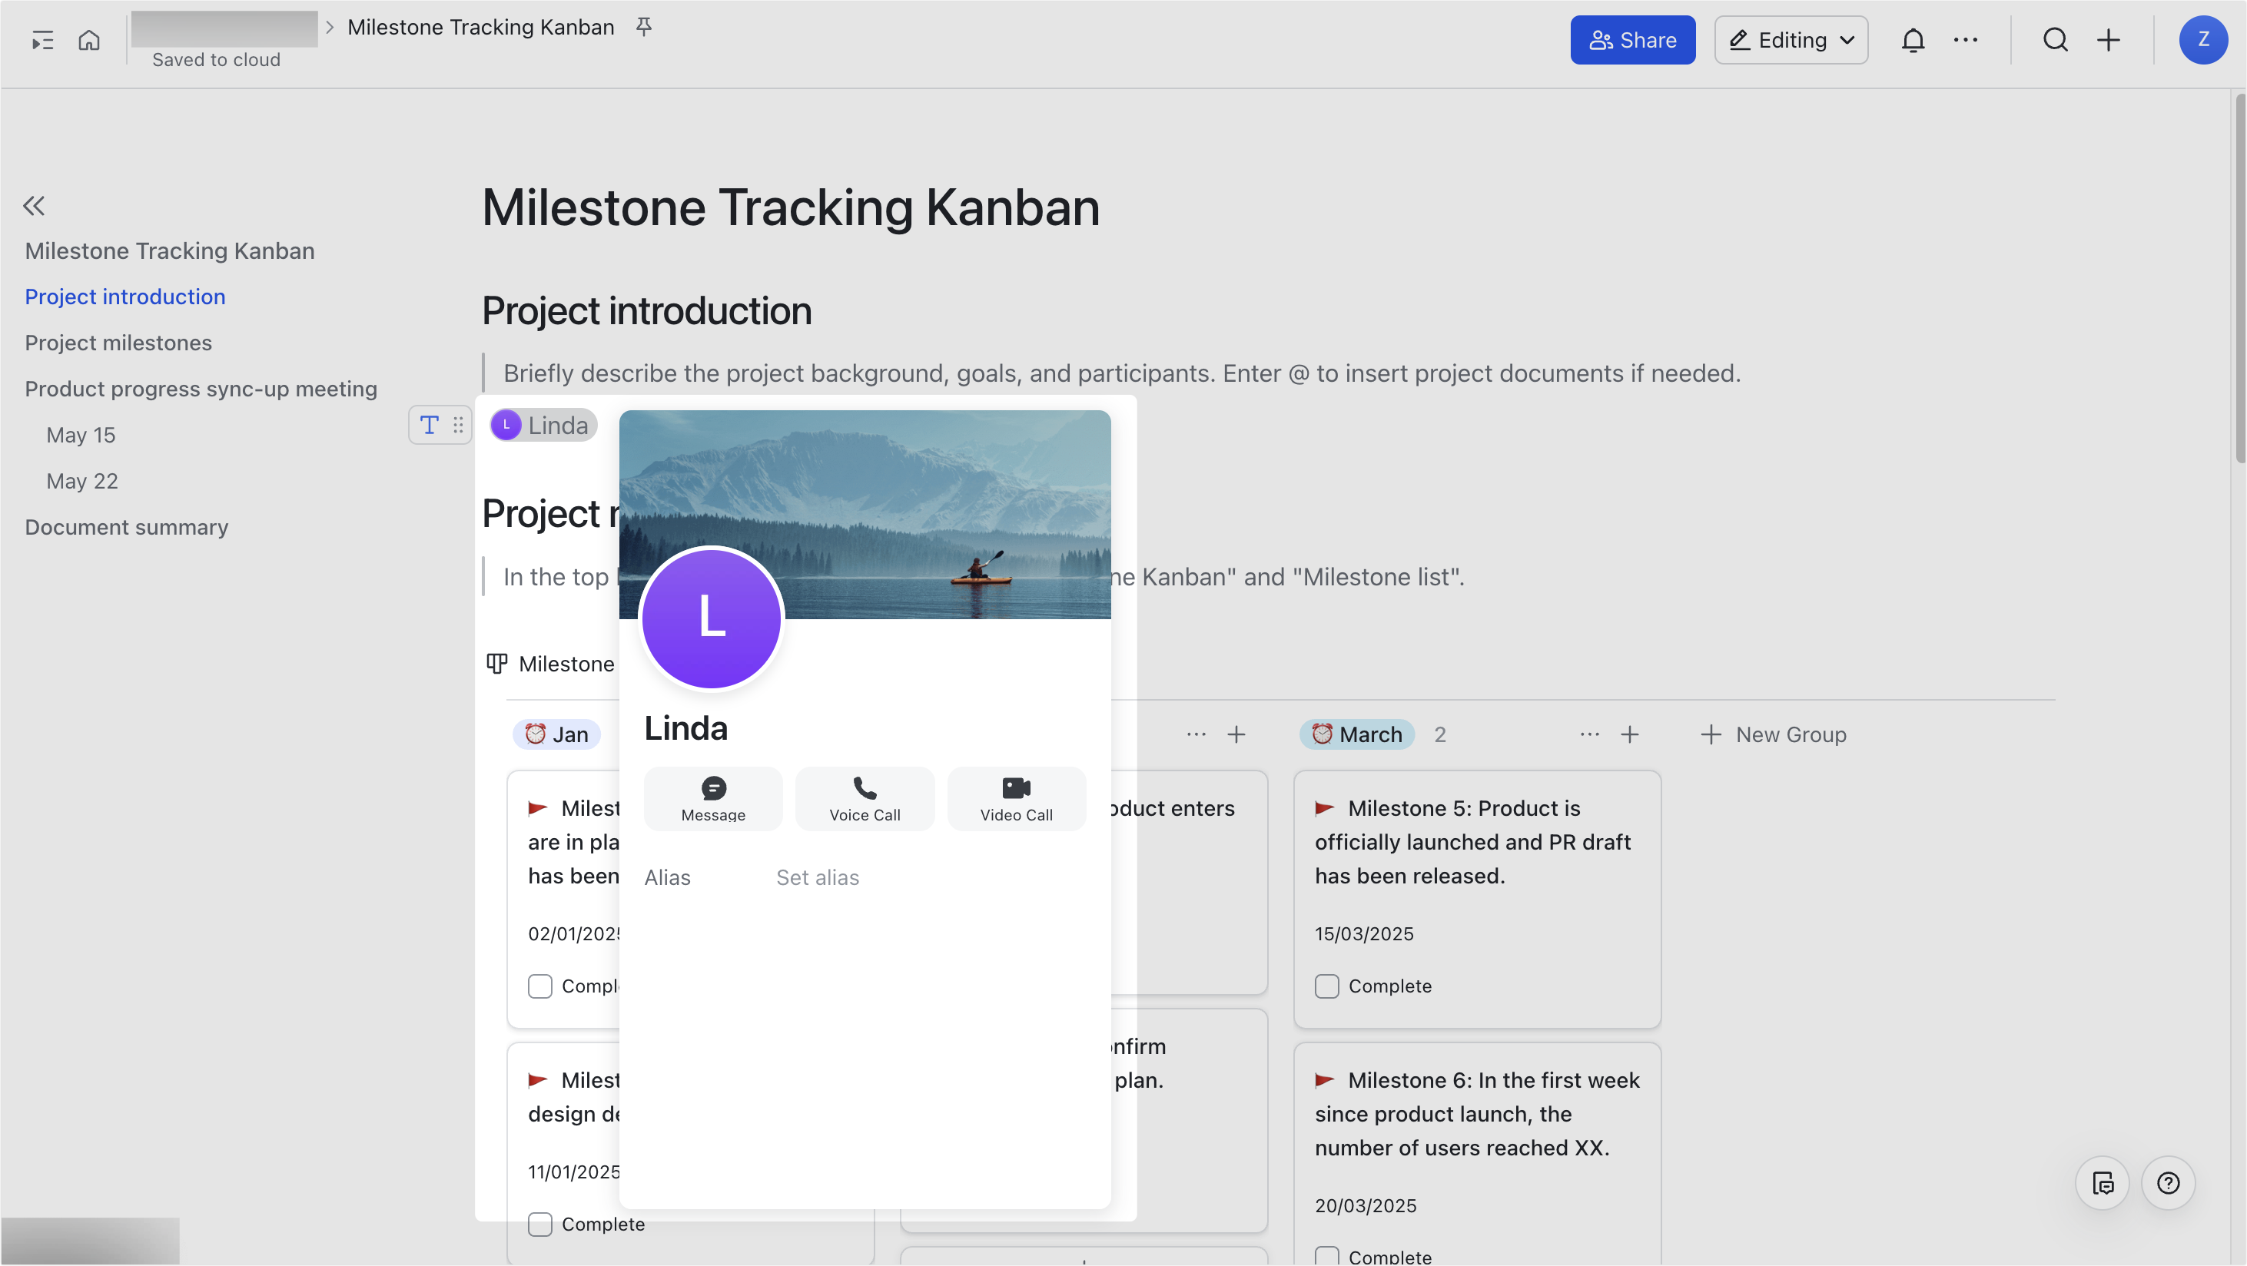Click the breadcrumb chevron before the document title
The width and height of the screenshot is (2247, 1266).
click(x=330, y=27)
